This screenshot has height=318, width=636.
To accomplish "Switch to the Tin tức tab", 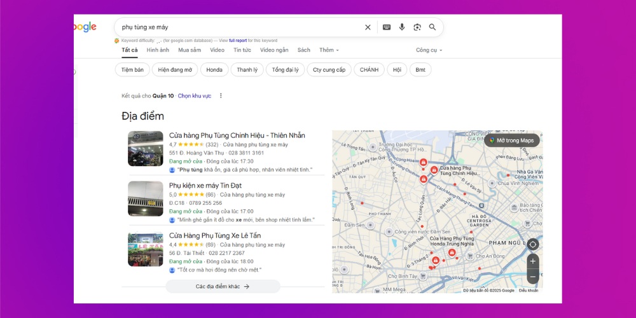I will tap(242, 50).
